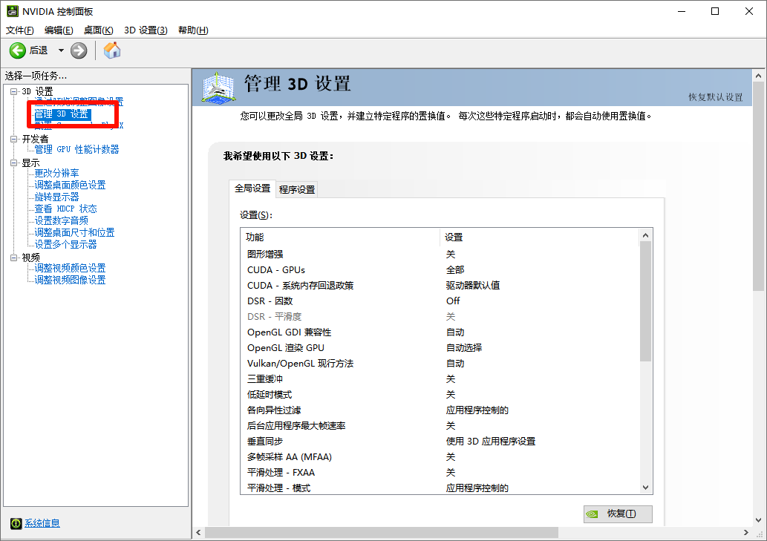Click the settings list vertical scrollbar thumb
This screenshot has width=767, height=541.
pos(646,301)
